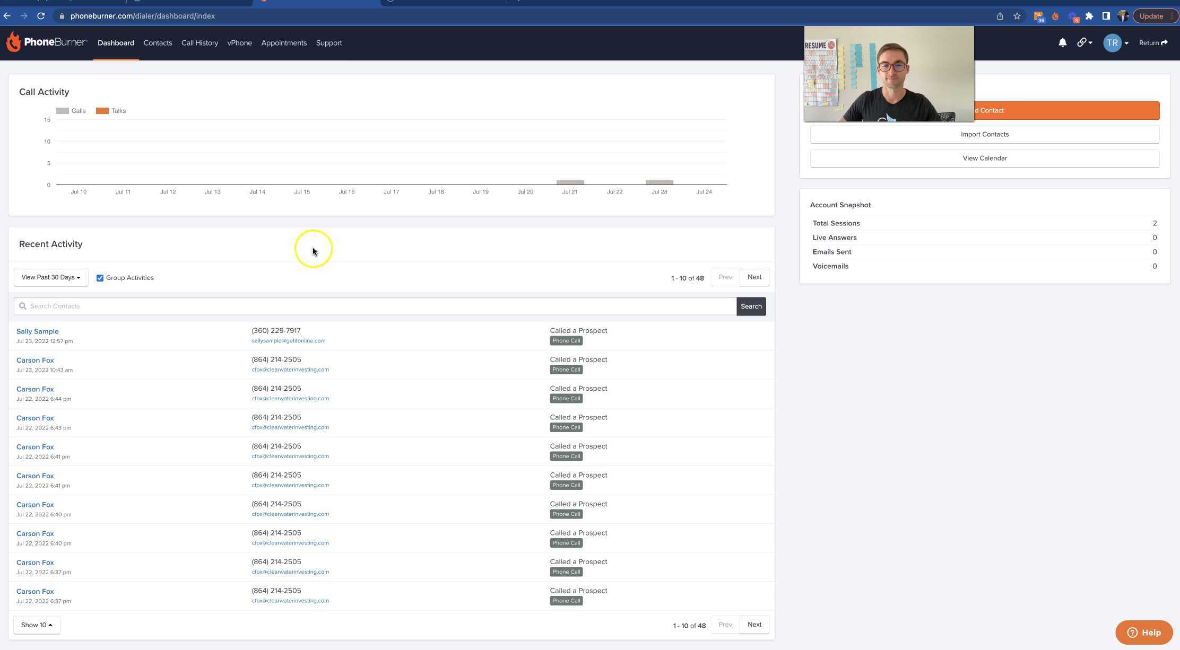
Task: Click the gray Calls legend swatch
Action: click(63, 111)
